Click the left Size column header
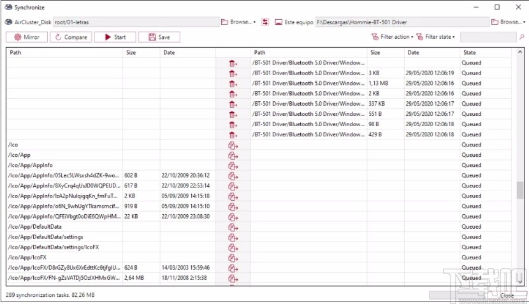 (x=141, y=53)
